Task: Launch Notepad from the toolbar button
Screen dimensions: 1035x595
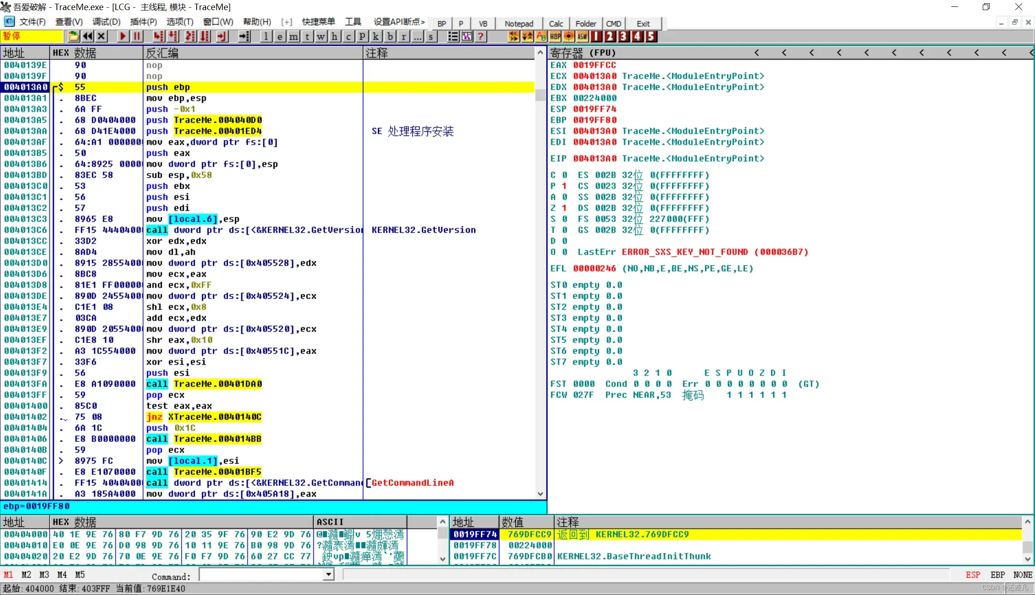Action: pos(519,23)
